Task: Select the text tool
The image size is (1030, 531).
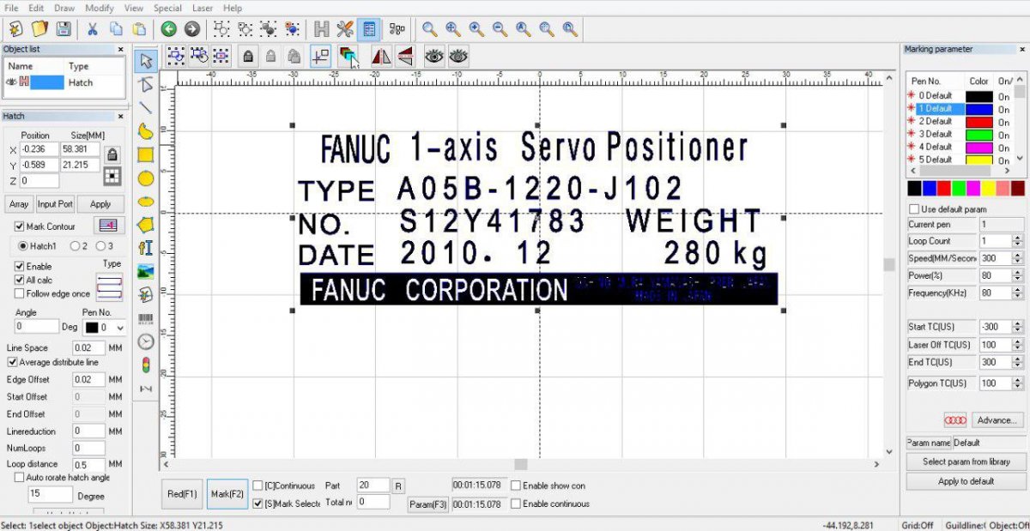Action: tap(146, 248)
